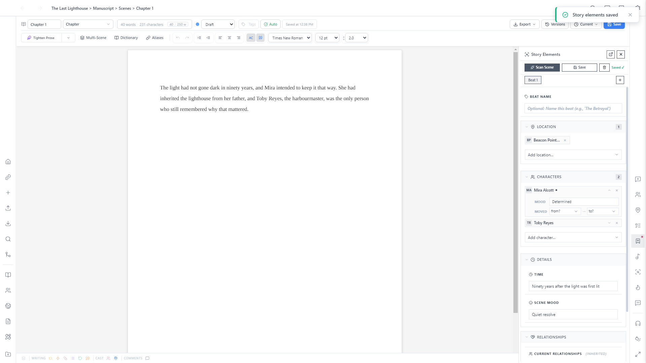Click the headphones icon in right rail

coord(638,323)
